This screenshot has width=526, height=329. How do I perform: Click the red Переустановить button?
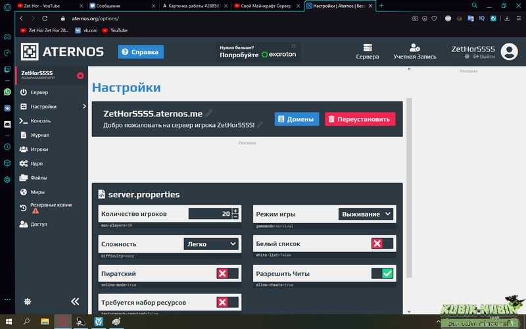(x=360, y=119)
